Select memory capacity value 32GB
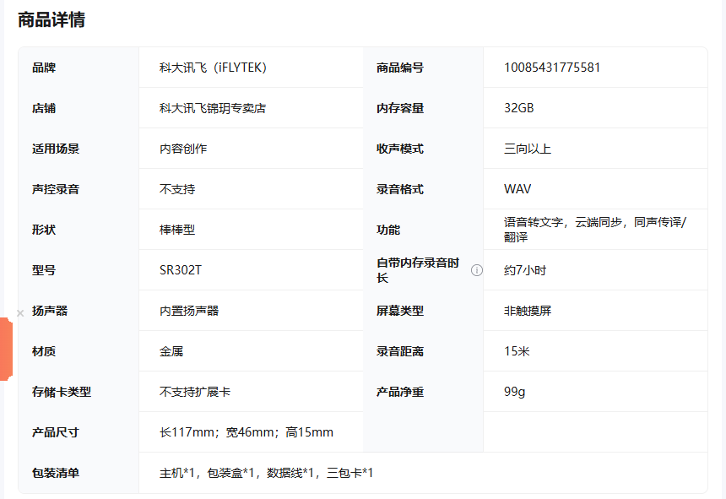The width and height of the screenshot is (726, 499). [518, 108]
